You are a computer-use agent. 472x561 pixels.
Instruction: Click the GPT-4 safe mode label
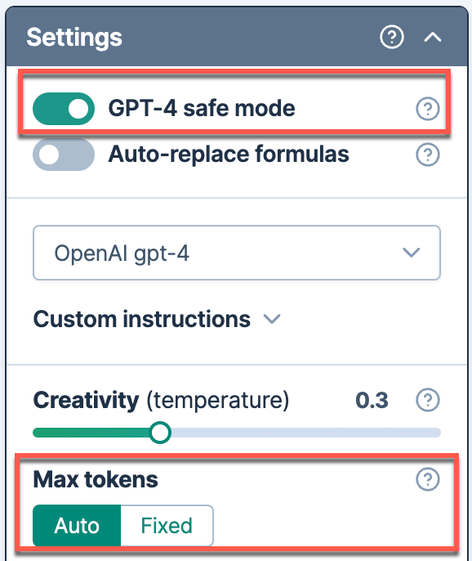(x=202, y=109)
